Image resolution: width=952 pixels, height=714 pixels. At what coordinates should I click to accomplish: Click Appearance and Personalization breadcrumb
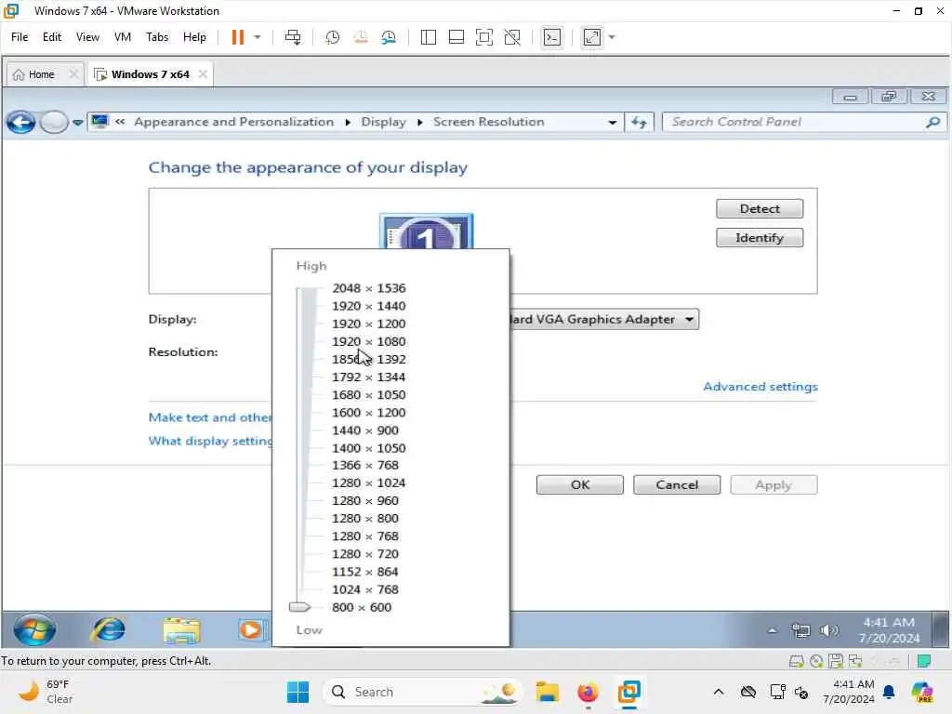coord(233,122)
